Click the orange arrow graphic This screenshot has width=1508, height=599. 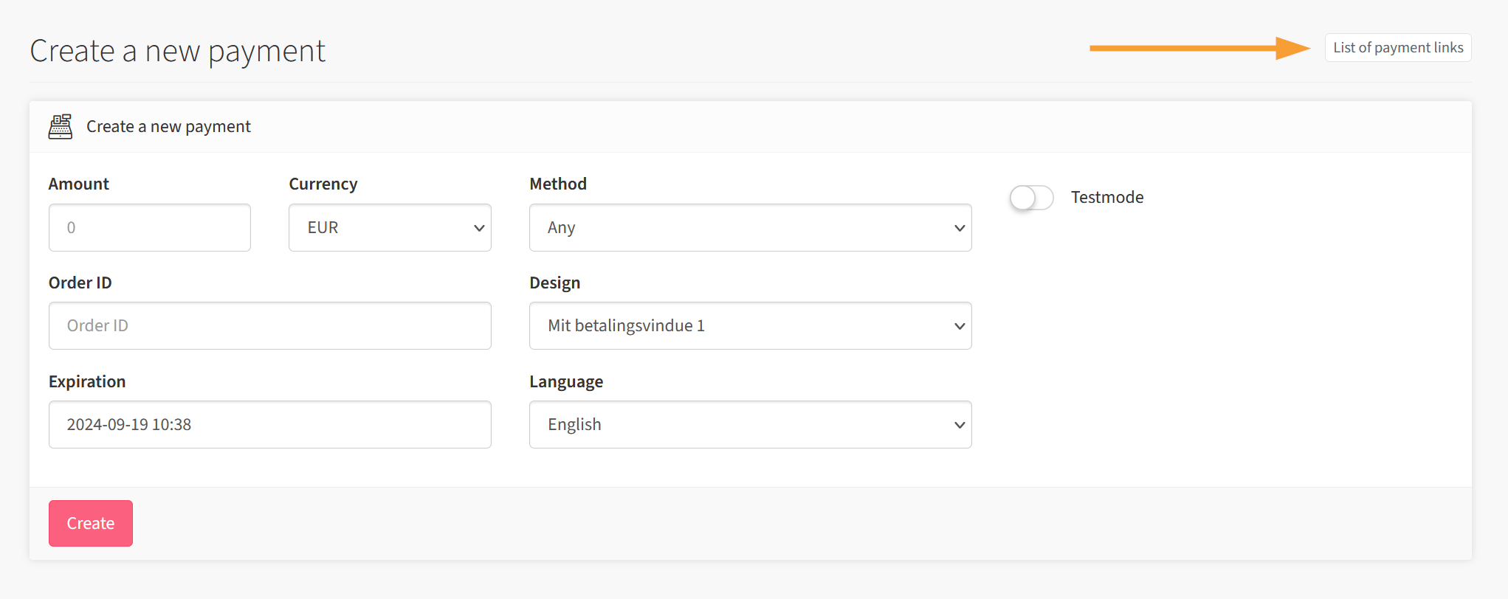[x=1199, y=48]
